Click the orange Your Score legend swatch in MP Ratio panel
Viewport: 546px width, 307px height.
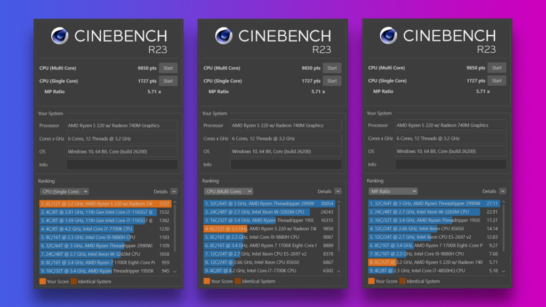pyautogui.click(x=371, y=281)
